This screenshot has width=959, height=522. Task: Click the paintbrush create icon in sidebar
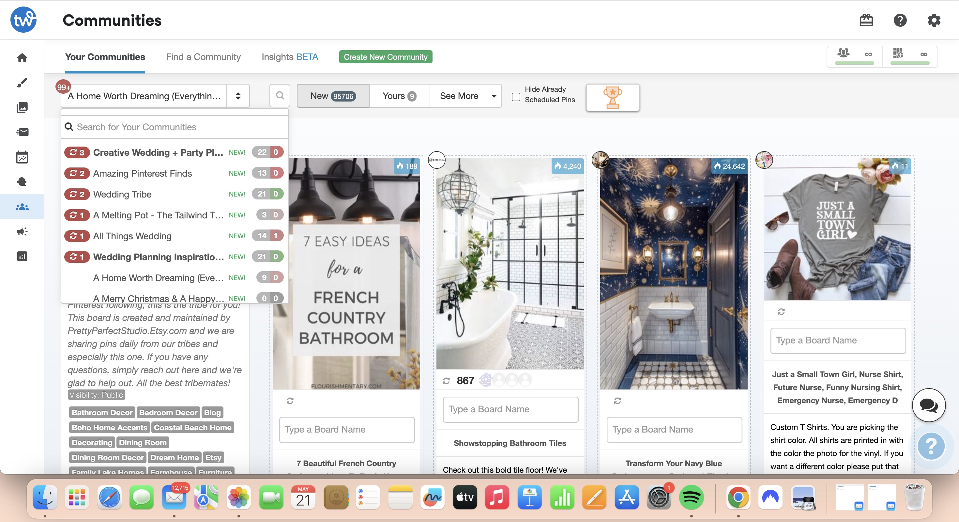pos(22,82)
